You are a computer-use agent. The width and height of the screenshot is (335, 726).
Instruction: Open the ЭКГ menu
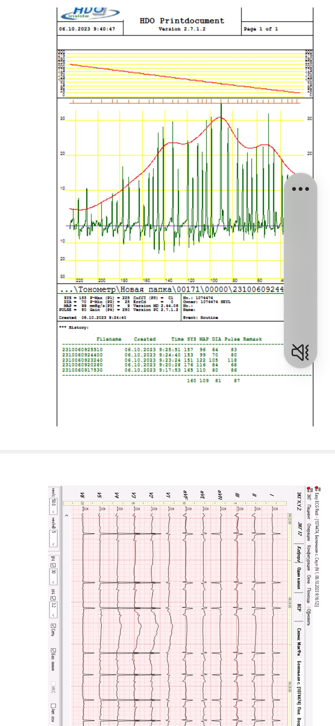(309, 497)
